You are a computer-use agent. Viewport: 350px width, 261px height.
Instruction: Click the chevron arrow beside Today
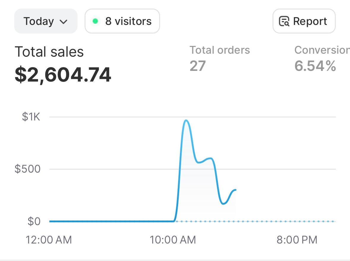click(x=63, y=22)
